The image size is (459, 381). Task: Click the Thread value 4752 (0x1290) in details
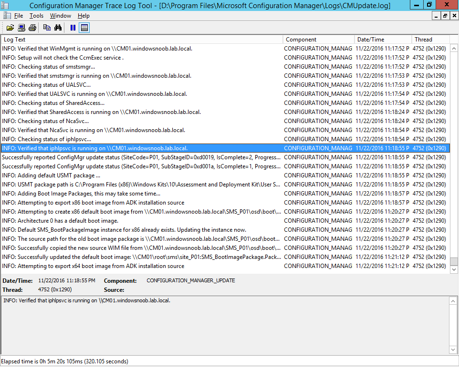click(55, 290)
